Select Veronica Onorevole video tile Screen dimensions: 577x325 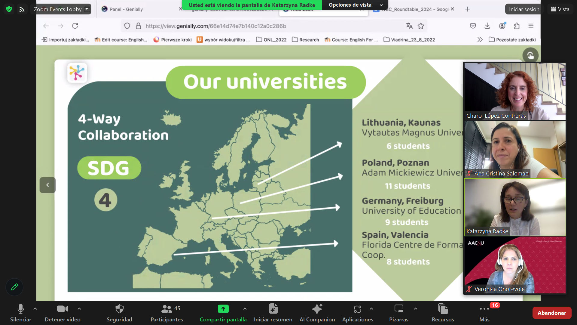pyautogui.click(x=515, y=265)
